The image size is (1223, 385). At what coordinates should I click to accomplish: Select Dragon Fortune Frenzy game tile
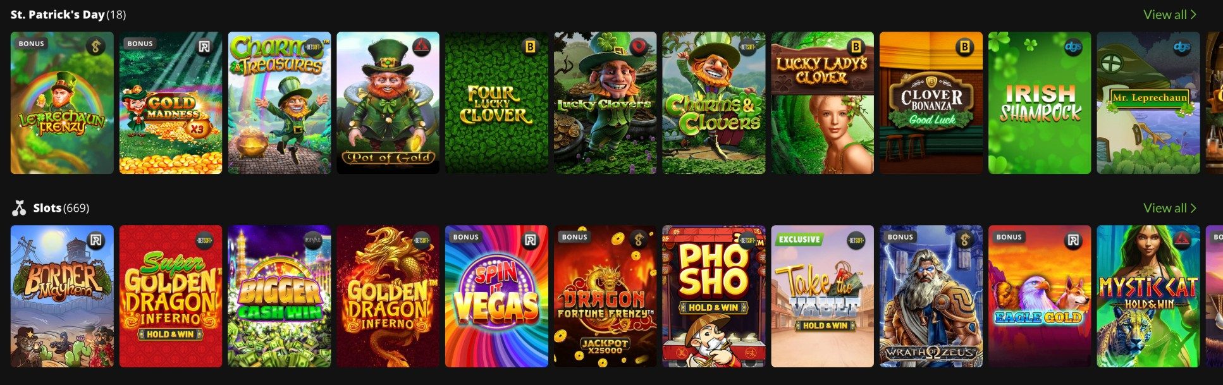click(605, 296)
